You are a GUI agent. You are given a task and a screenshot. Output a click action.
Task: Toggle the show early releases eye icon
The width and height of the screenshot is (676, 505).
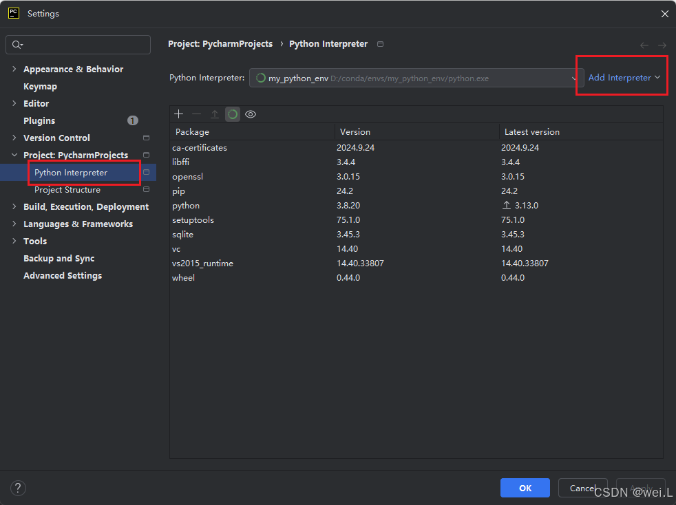(x=251, y=114)
